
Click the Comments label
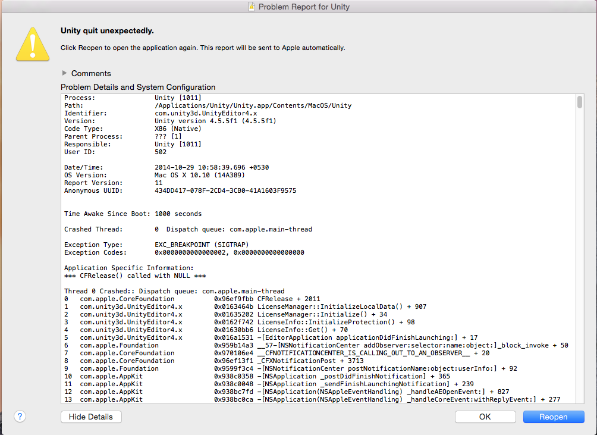91,73
